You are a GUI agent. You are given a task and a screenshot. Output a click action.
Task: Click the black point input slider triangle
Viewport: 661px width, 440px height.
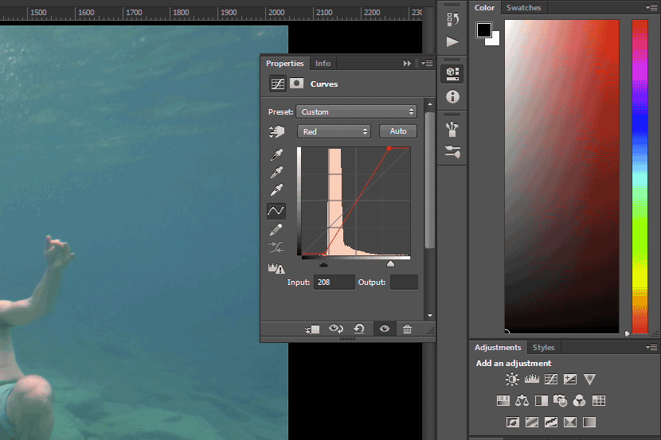pyautogui.click(x=323, y=263)
